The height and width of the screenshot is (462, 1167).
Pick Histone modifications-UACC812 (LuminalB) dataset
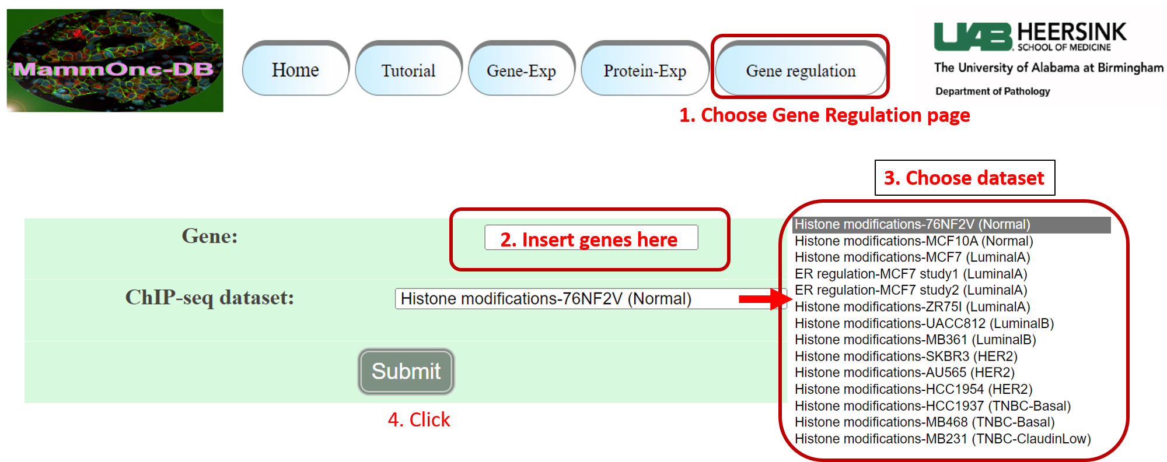pyautogui.click(x=924, y=323)
